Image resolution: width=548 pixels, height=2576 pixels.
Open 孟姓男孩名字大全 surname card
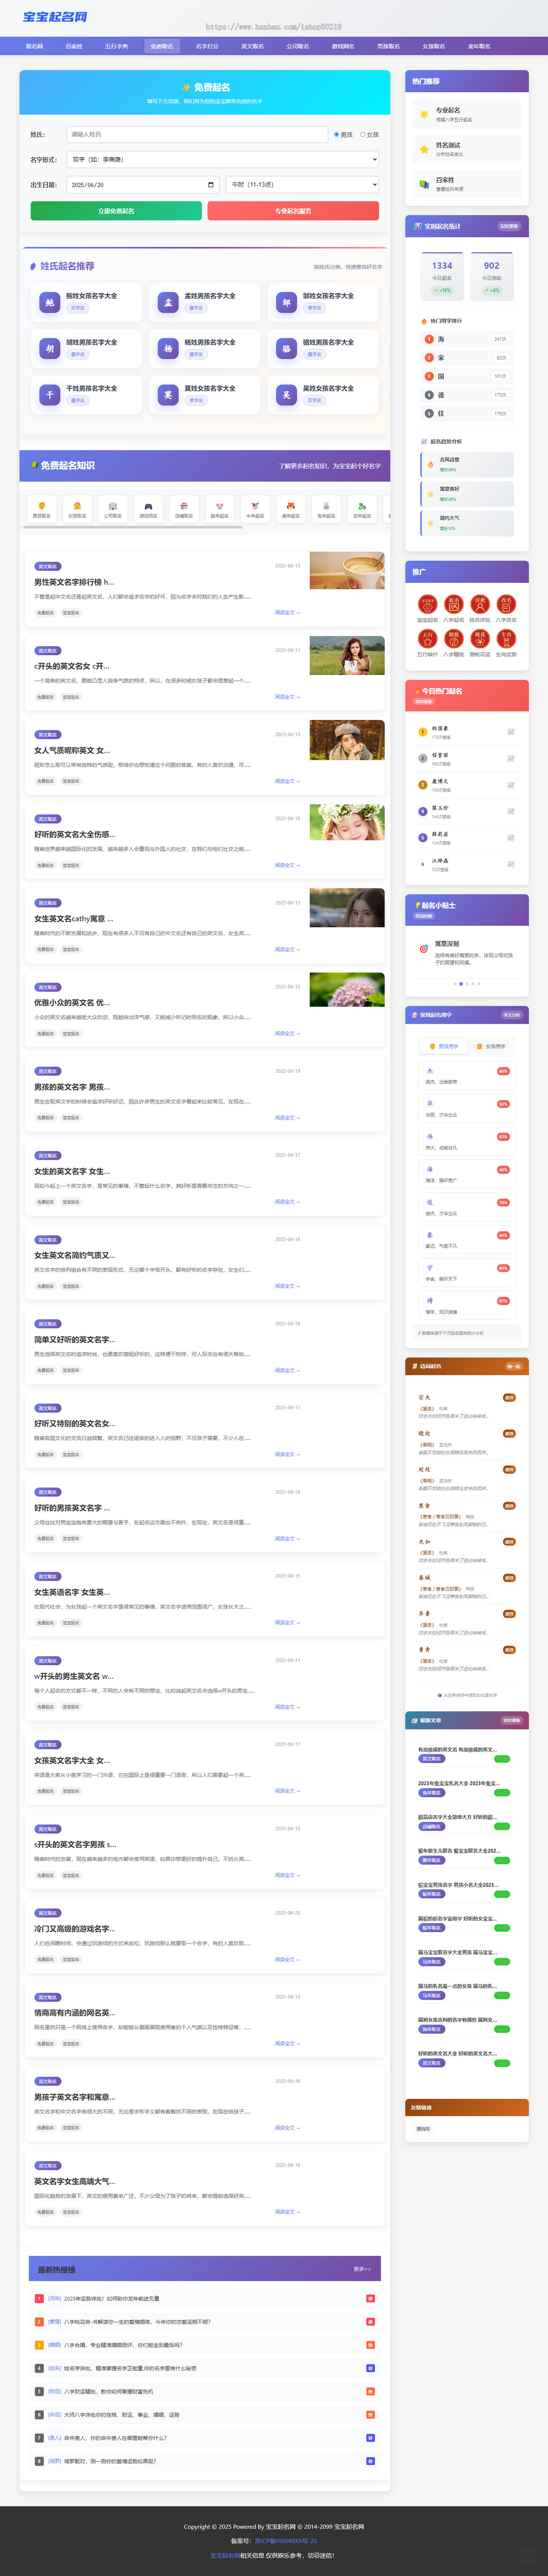(x=205, y=302)
